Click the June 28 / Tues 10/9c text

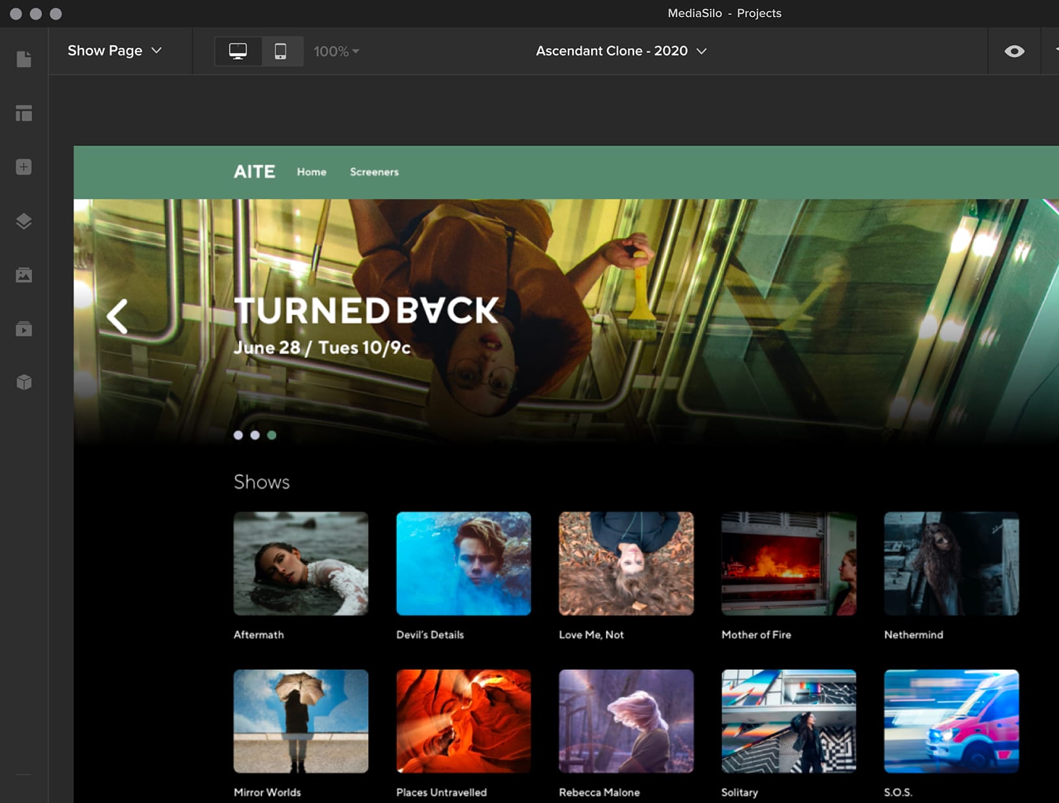pyautogui.click(x=322, y=348)
